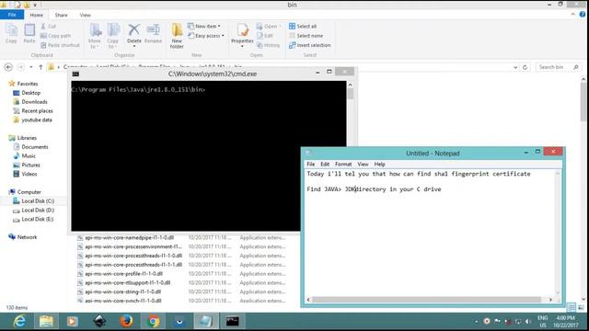This screenshot has height=331, width=589.
Task: Click the Explorer Help icon
Action: (583, 15)
